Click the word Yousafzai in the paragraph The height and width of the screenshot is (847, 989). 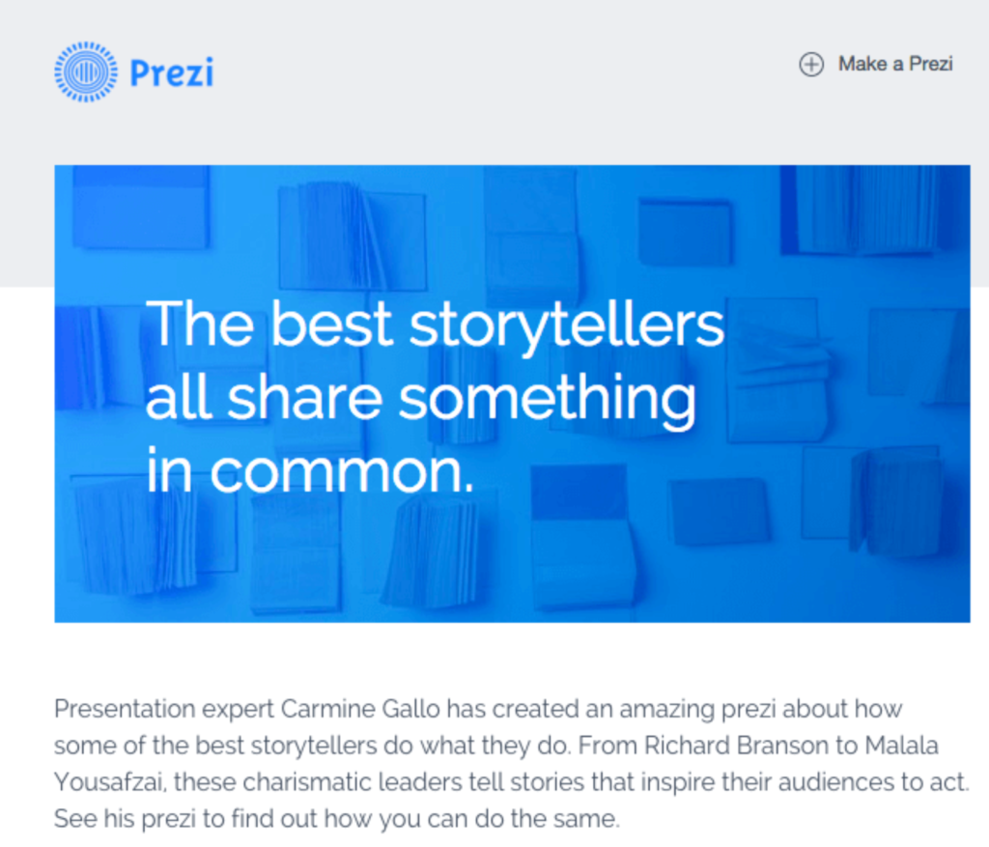109,782
